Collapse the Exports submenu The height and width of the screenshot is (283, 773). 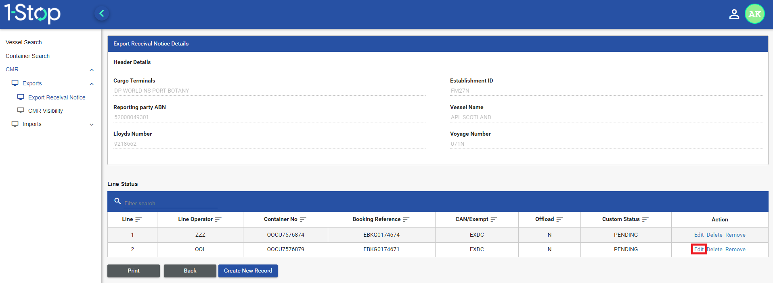(92, 84)
